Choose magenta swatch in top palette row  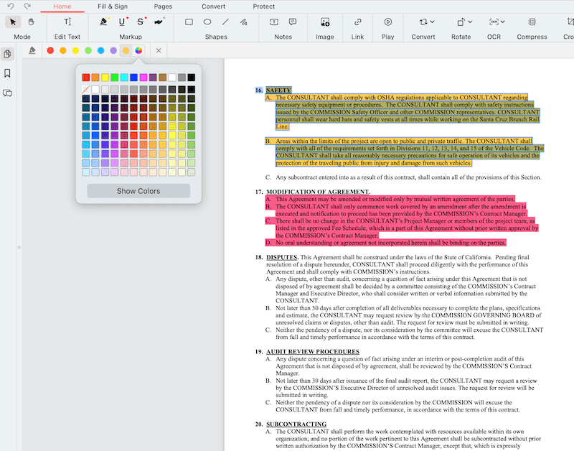pos(143,78)
